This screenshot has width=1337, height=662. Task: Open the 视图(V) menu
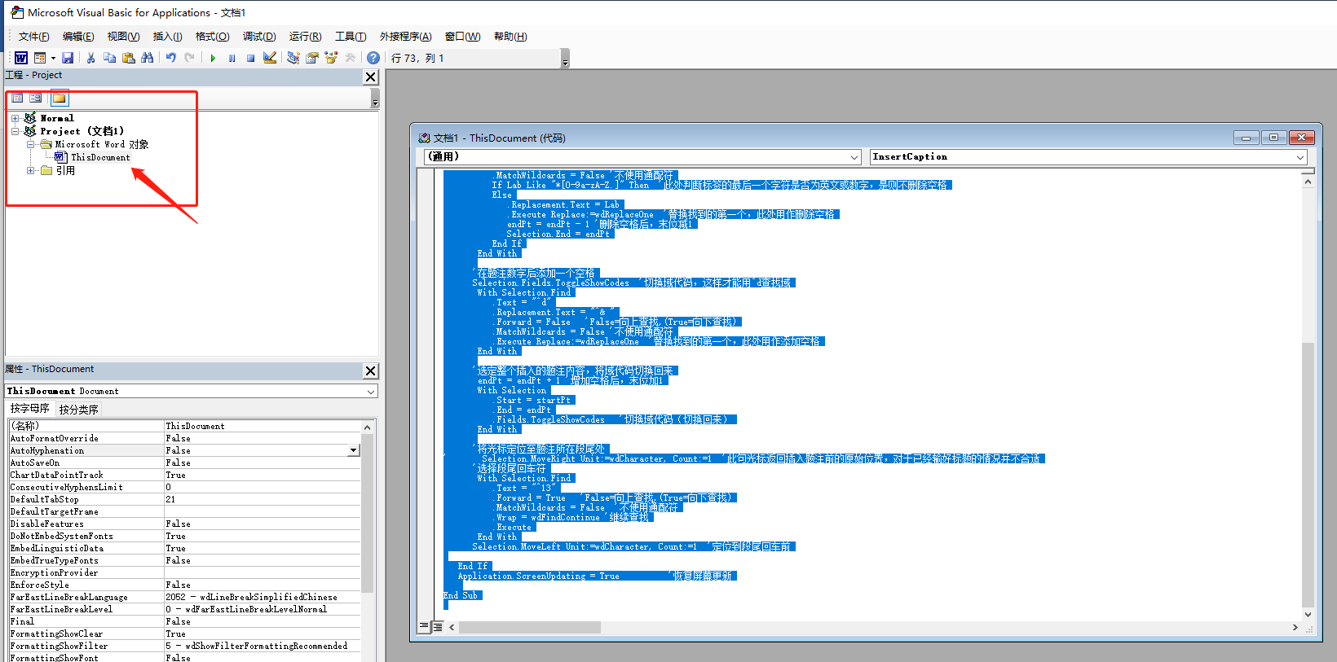(x=123, y=37)
